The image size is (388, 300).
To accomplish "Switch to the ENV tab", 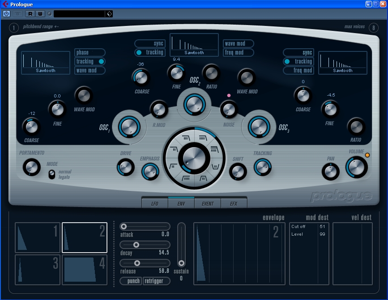I will 181,203.
